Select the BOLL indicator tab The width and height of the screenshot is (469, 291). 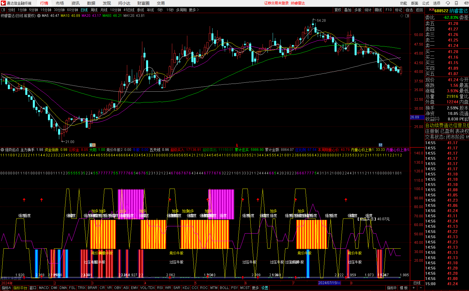224,288
